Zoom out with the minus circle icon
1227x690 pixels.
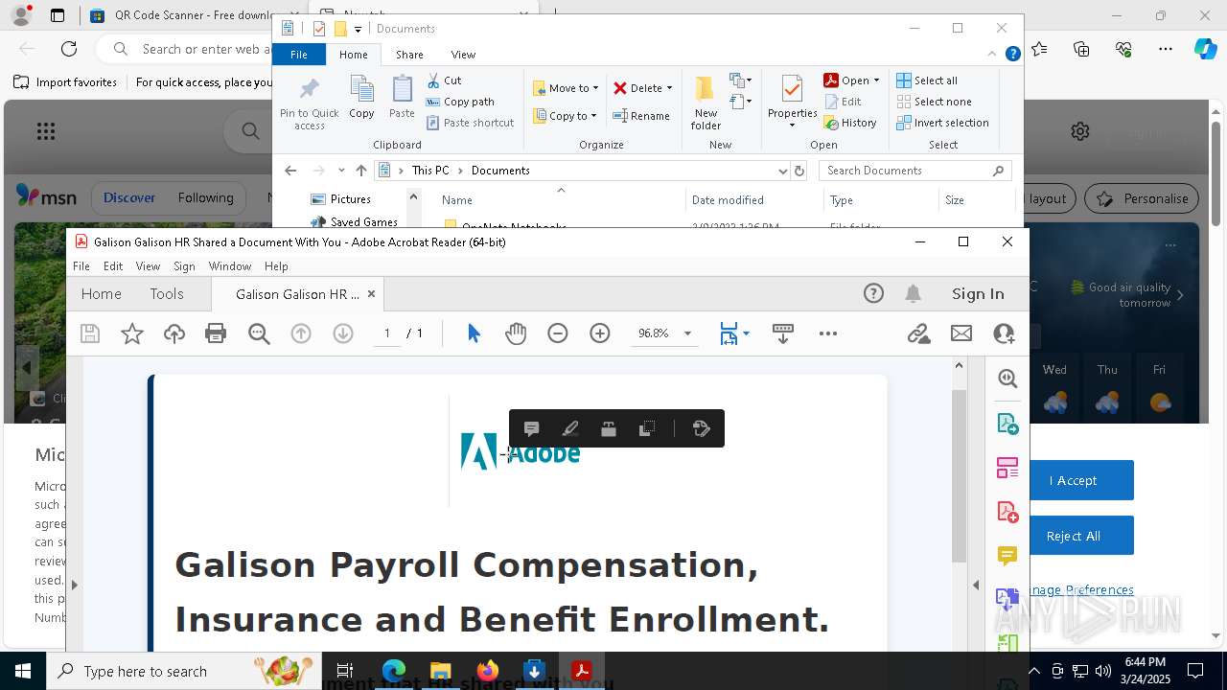pos(558,333)
